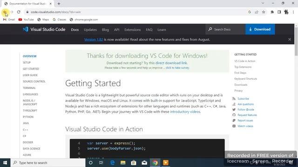
Task: Open the chrome.google.com bookmark
Action: [84, 19]
